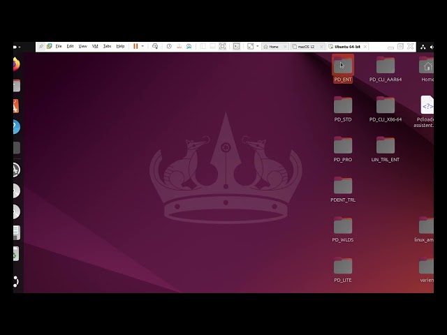Revert the VM to its previous snapshot
Screen dimensions: 447x335
coord(179,47)
